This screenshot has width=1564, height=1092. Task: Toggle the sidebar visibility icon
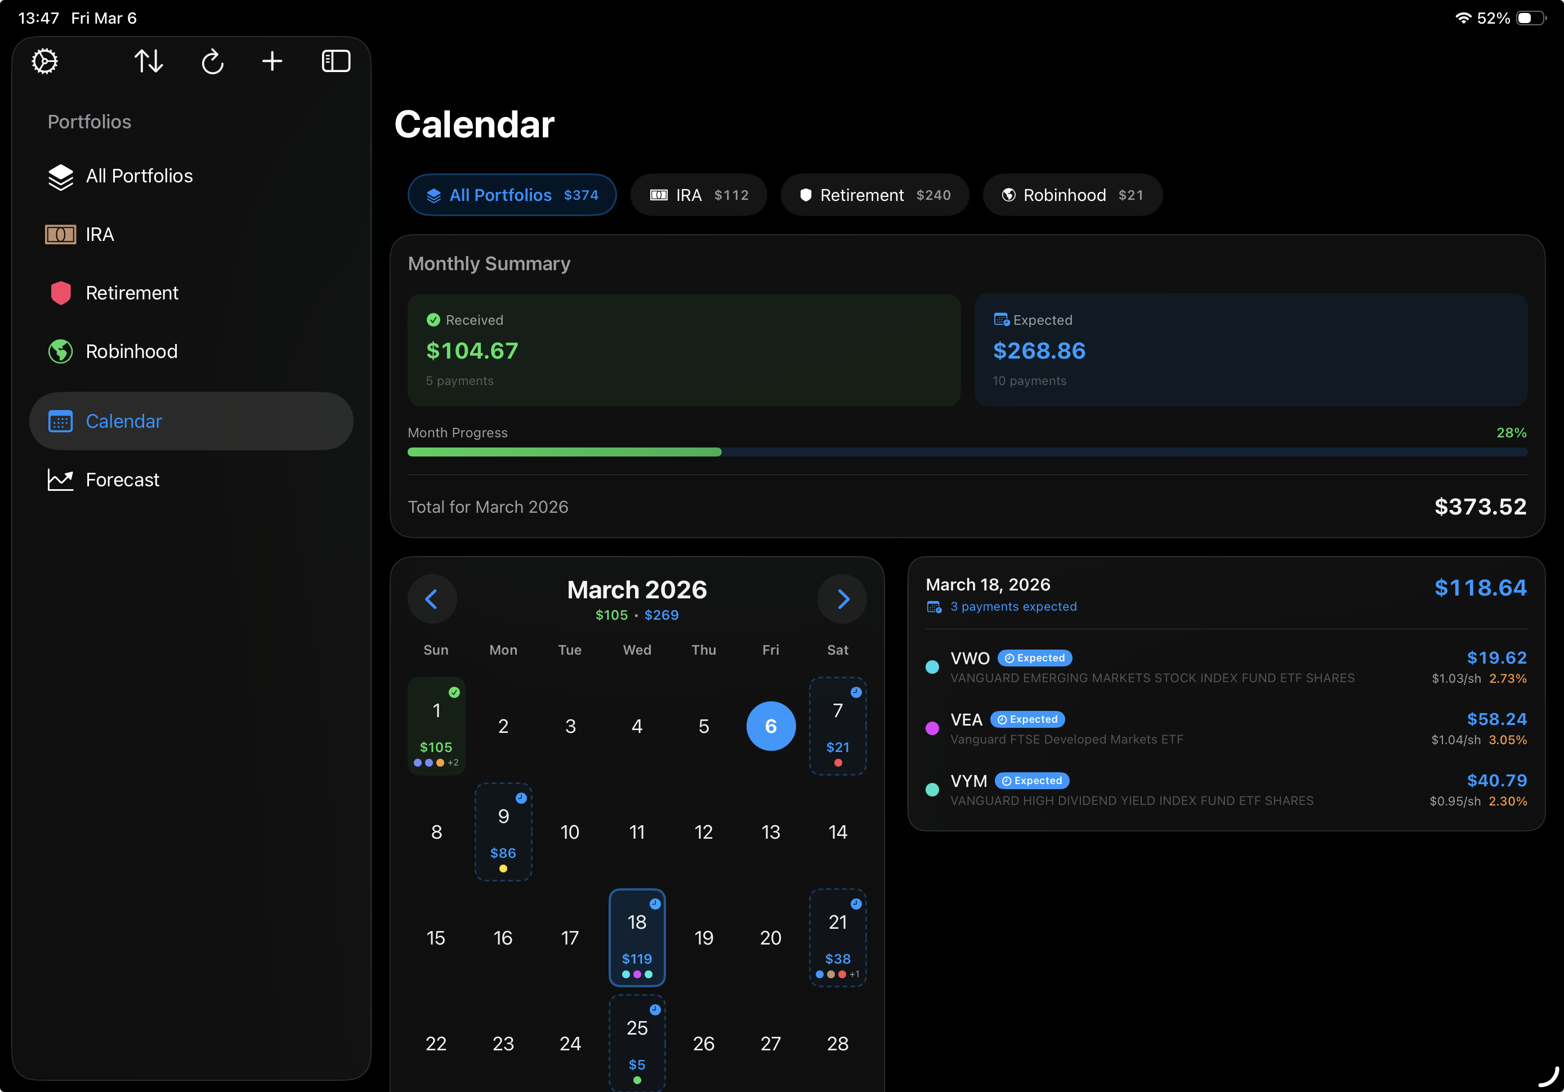[x=336, y=61]
